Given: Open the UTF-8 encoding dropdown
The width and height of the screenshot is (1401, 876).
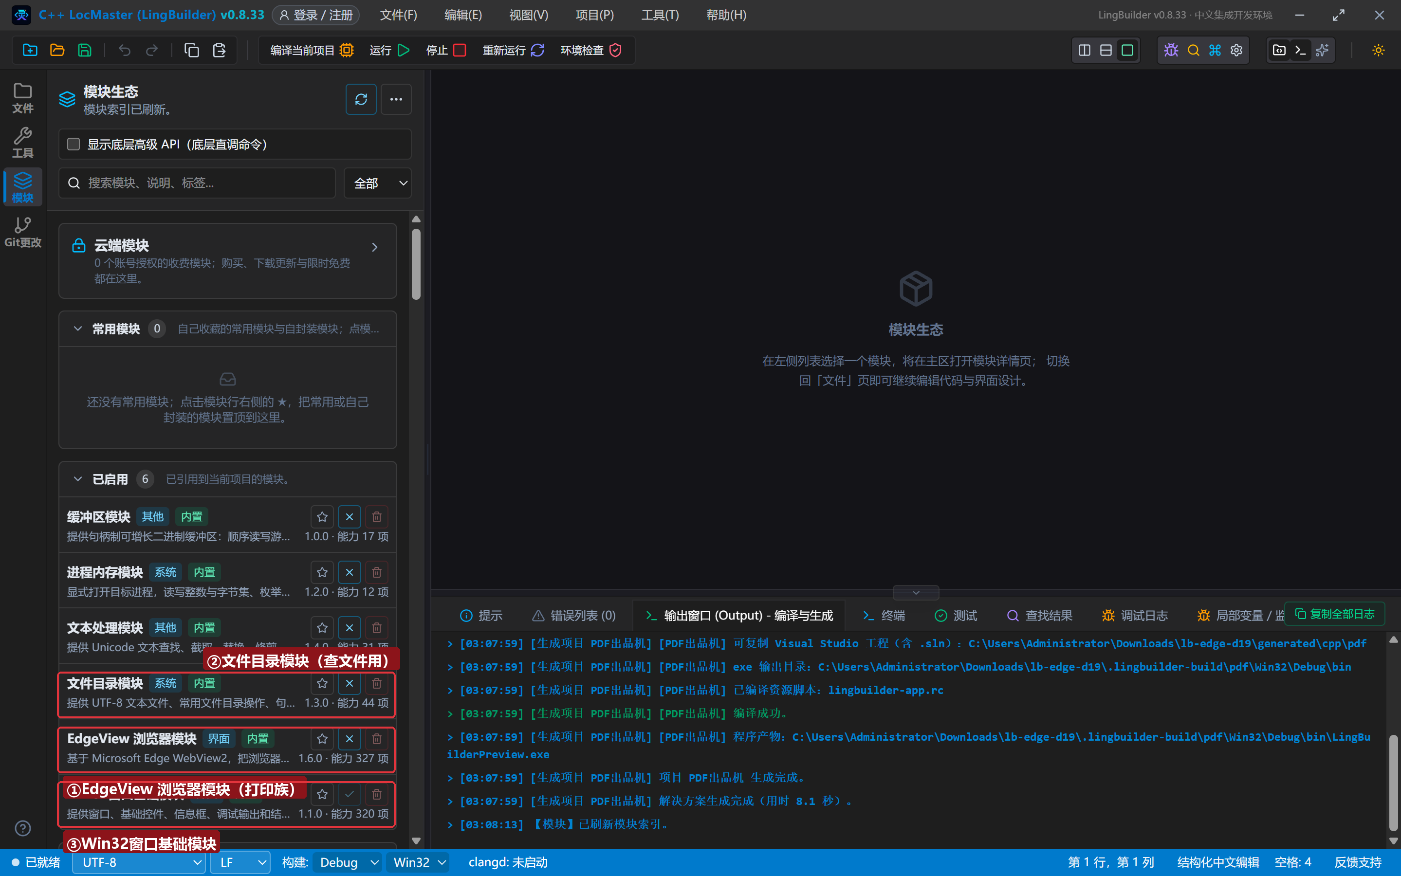Looking at the screenshot, I should click(139, 863).
